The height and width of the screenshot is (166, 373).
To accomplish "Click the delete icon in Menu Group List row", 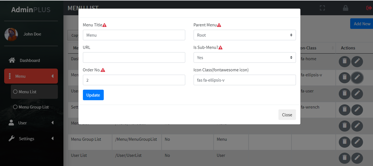I will coord(344,142).
